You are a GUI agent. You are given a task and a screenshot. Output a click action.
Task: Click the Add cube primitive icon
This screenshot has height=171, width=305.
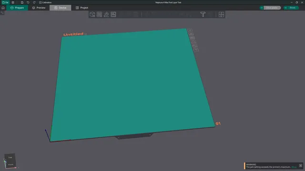coord(92,14)
